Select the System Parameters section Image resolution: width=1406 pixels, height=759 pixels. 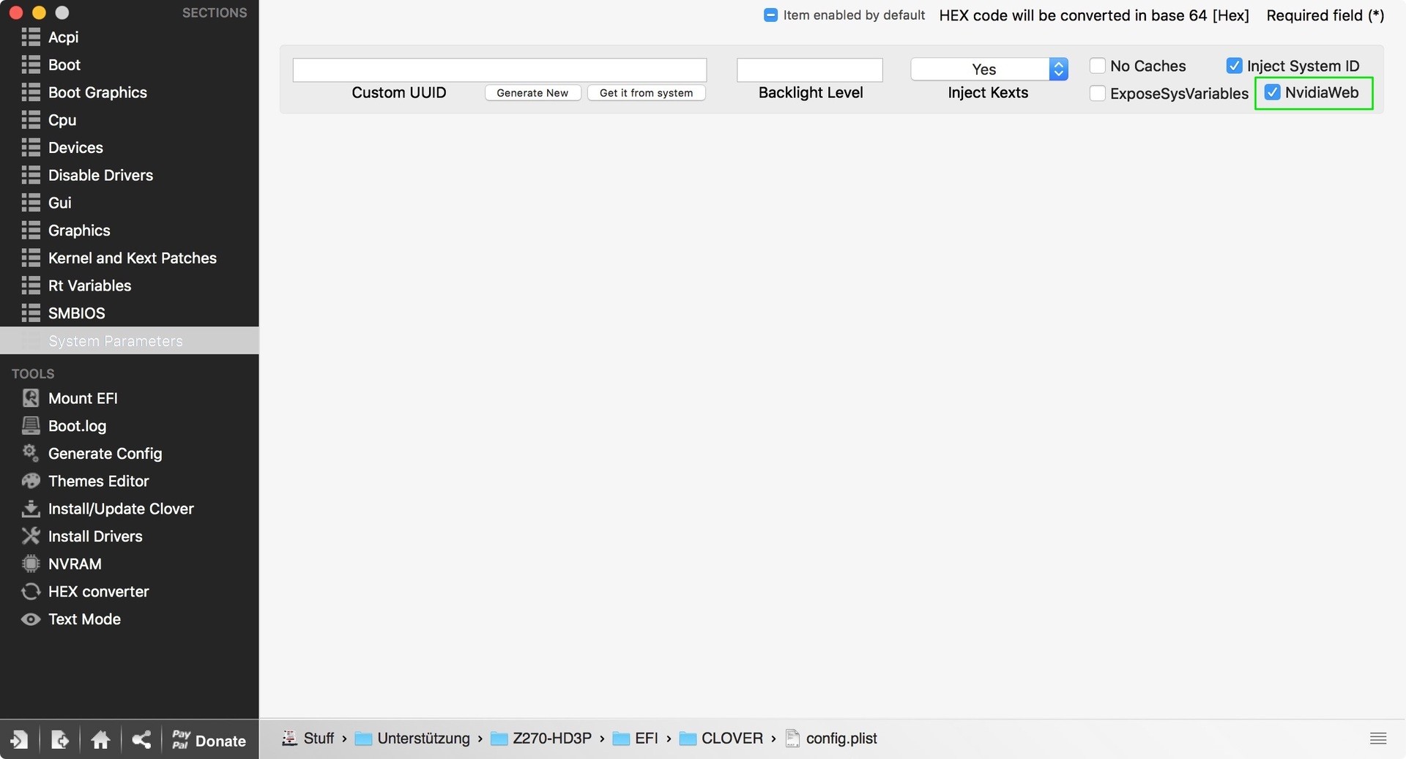point(129,341)
